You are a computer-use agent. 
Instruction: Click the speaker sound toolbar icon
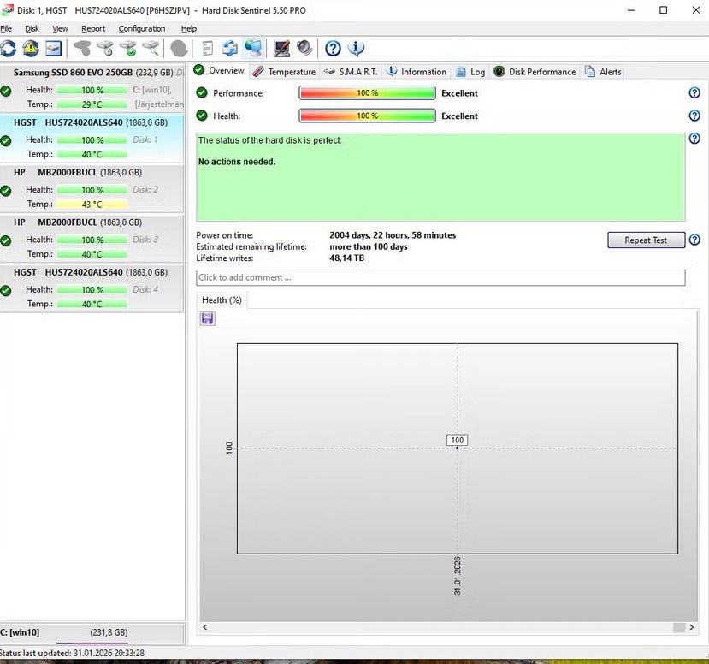[304, 49]
